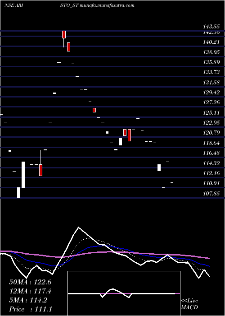Click the NSE ARI ticker title
This screenshot has width=225, height=316.
13,5
